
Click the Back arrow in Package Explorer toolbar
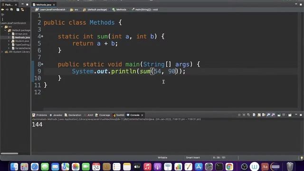2,9
